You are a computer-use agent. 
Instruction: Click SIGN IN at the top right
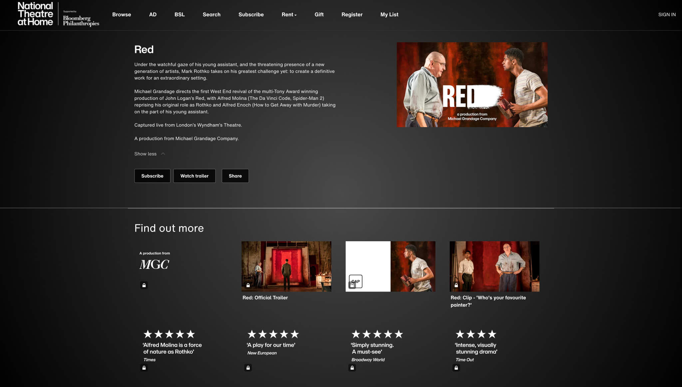pyautogui.click(x=667, y=15)
